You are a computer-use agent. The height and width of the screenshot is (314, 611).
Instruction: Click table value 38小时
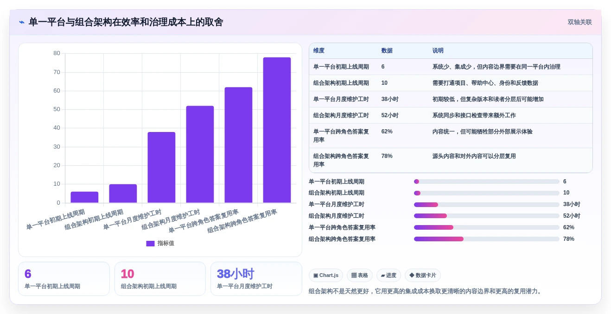390,99
